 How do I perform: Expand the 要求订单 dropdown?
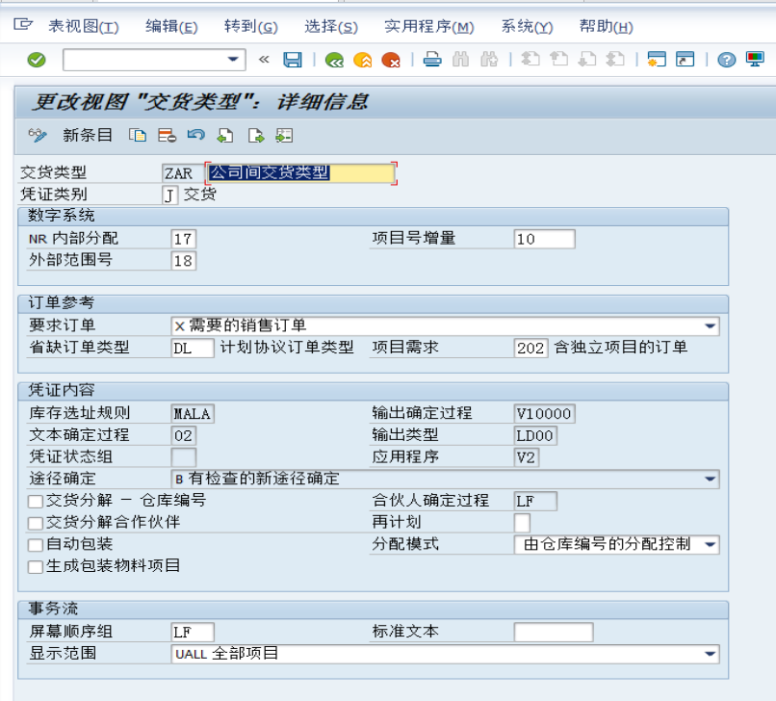(711, 325)
